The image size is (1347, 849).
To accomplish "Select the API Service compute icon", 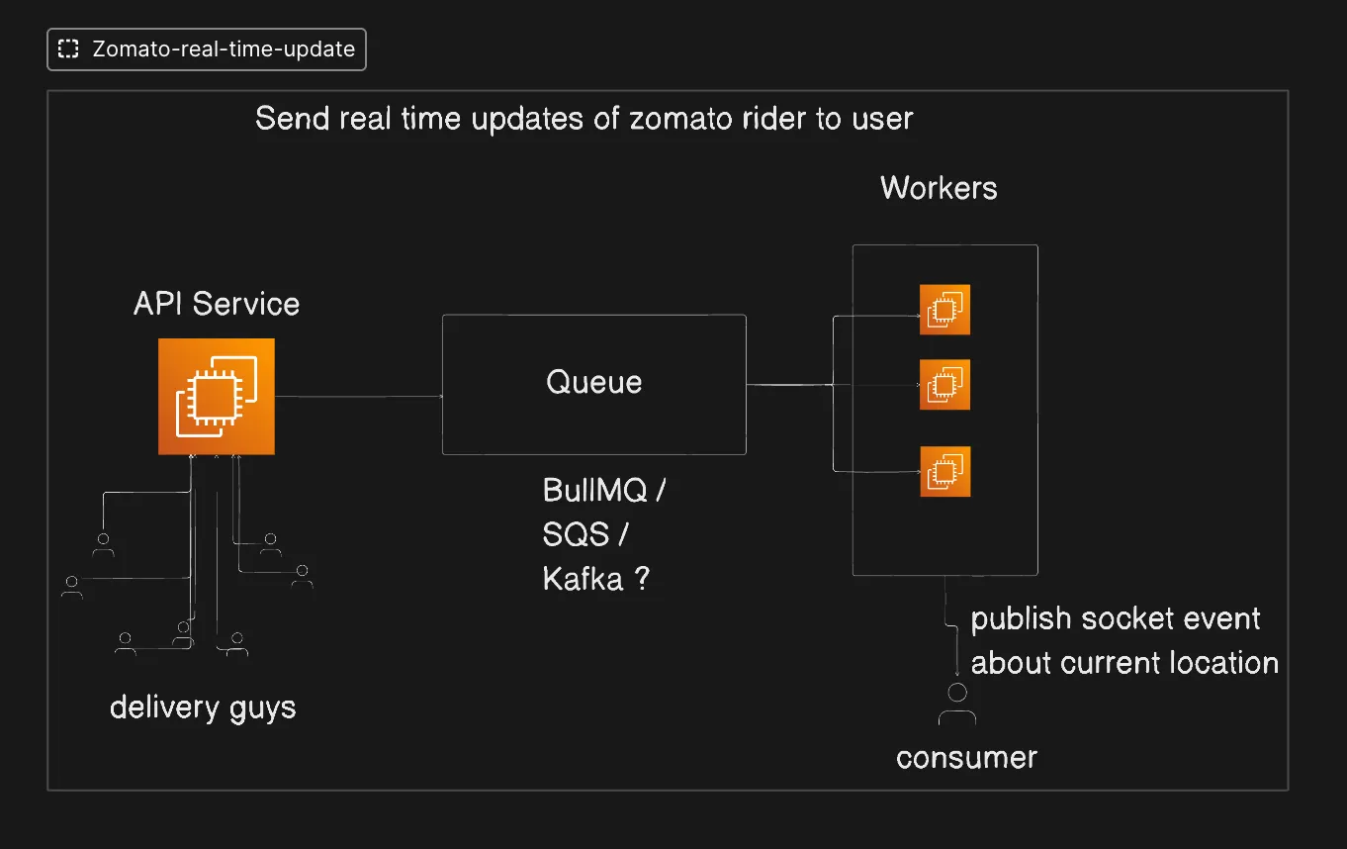I will click(217, 397).
